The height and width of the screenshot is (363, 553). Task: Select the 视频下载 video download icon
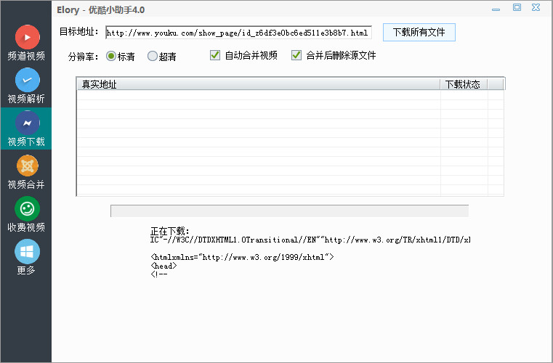click(x=27, y=123)
